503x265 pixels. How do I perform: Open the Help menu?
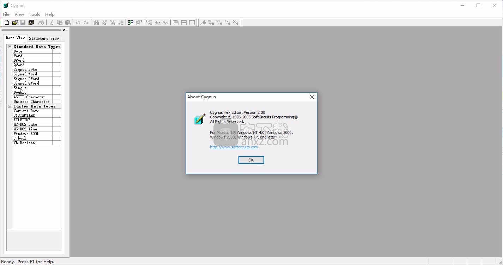pos(50,14)
